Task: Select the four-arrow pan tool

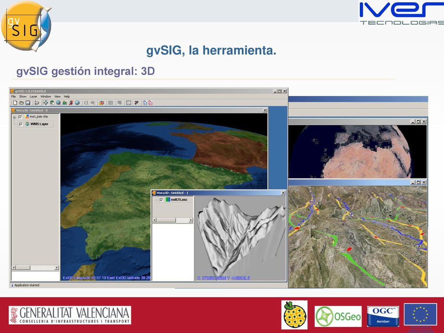Action: click(x=46, y=103)
